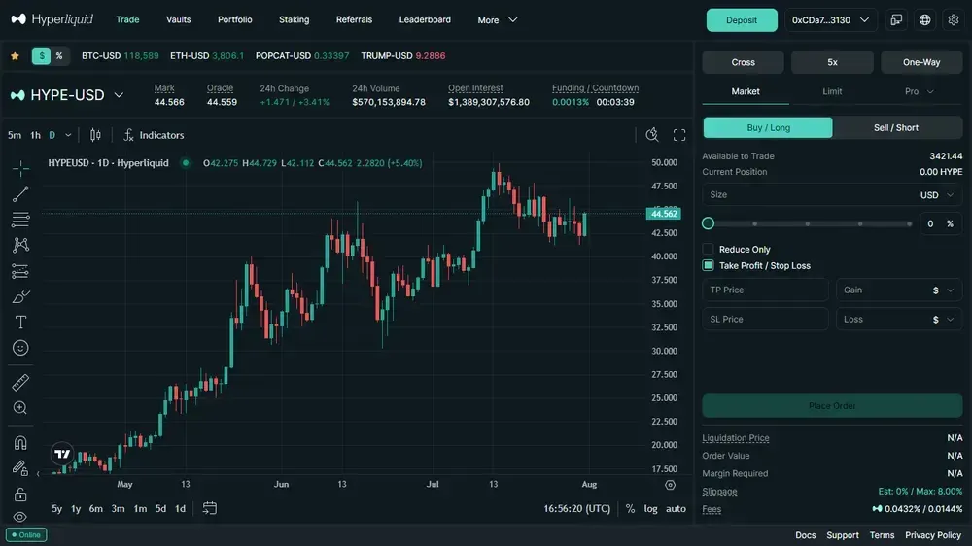Image resolution: width=972 pixels, height=546 pixels.
Task: Click the order size slider handle
Action: pos(708,223)
